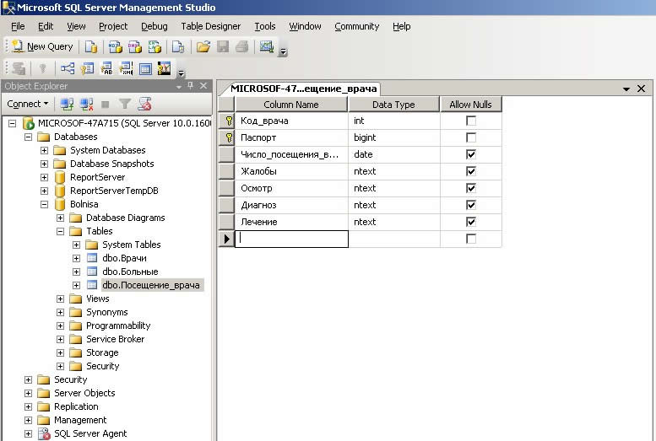
Task: Click the New Query button
Action: [42, 46]
